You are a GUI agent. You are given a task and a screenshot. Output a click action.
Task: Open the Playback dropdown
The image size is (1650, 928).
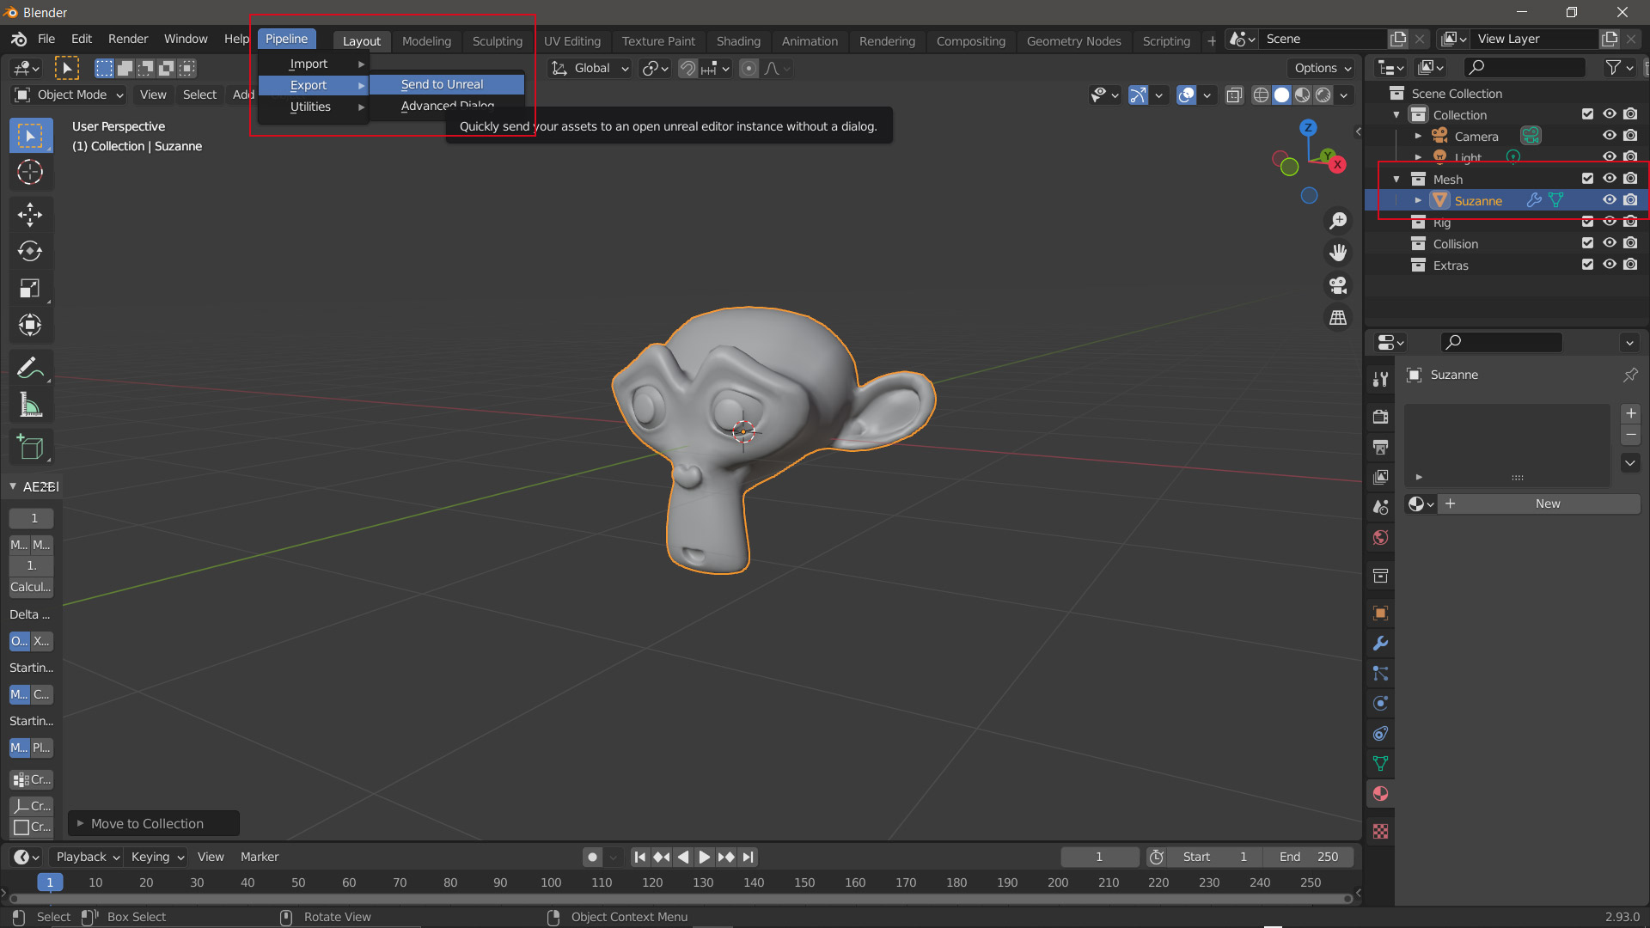[87, 857]
